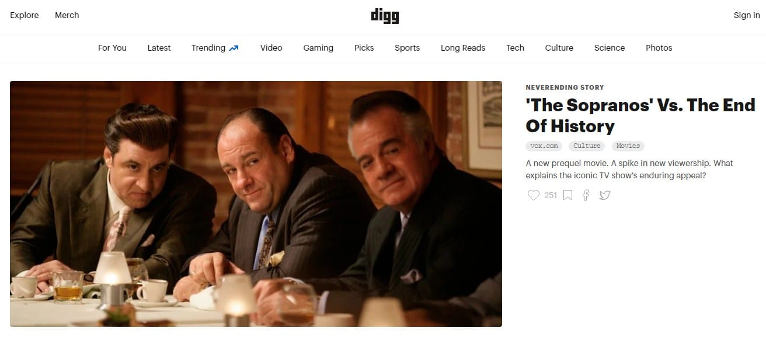Click the Movies tag

click(628, 146)
